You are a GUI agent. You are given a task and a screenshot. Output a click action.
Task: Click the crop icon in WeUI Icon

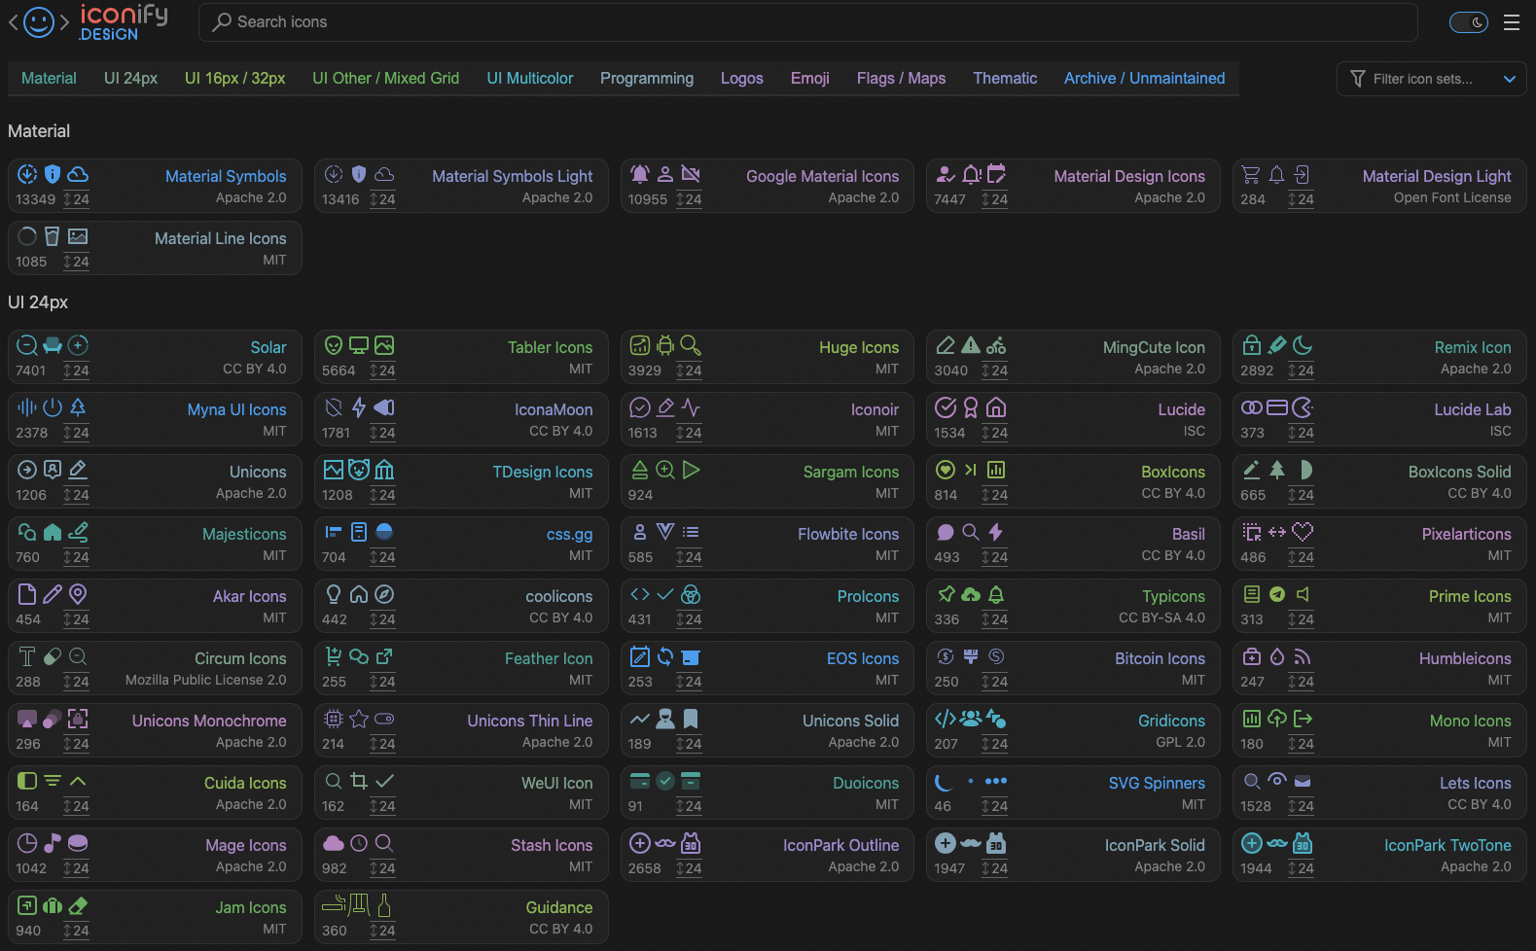[x=359, y=781]
